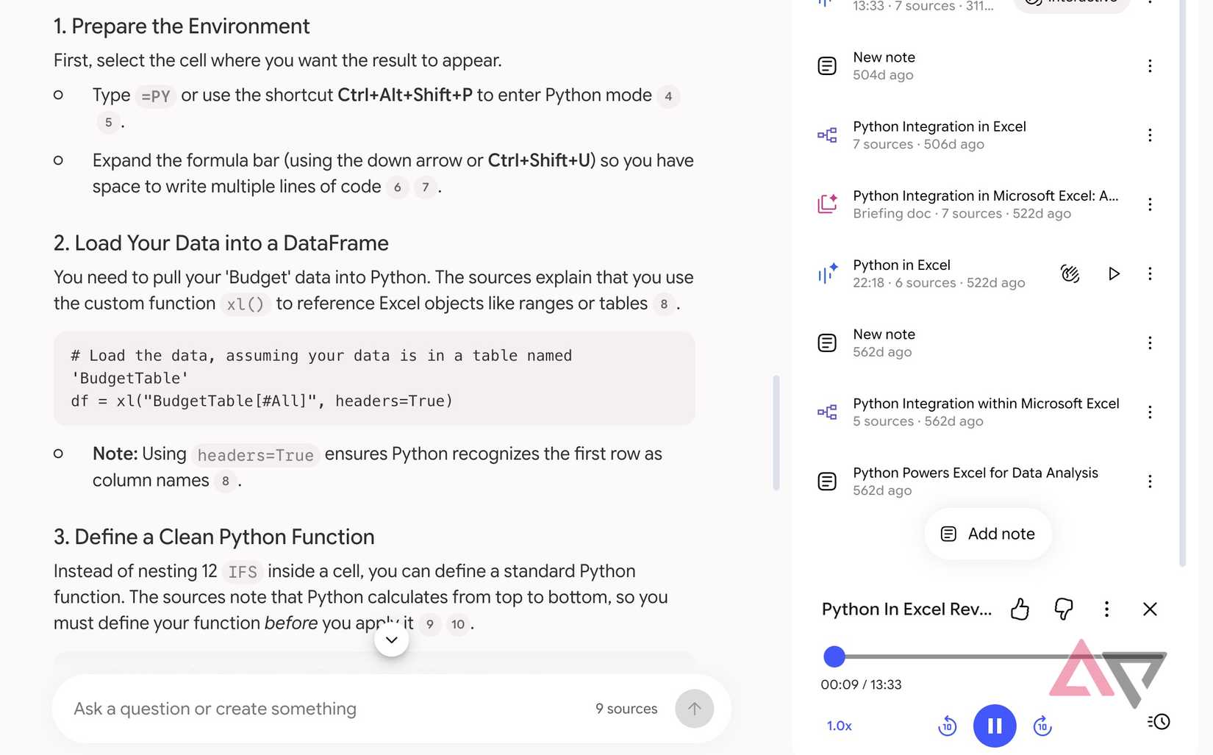Screen dimensions: 1213x755
Task: Click the Add note button
Action: [x=988, y=534]
